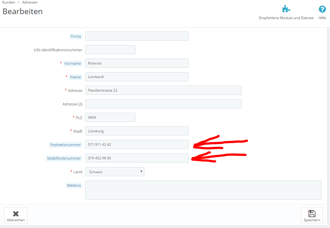Click the Name label
The image size is (330, 228).
(75, 77)
